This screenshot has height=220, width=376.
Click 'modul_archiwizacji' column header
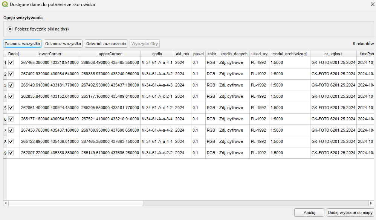pos(289,54)
